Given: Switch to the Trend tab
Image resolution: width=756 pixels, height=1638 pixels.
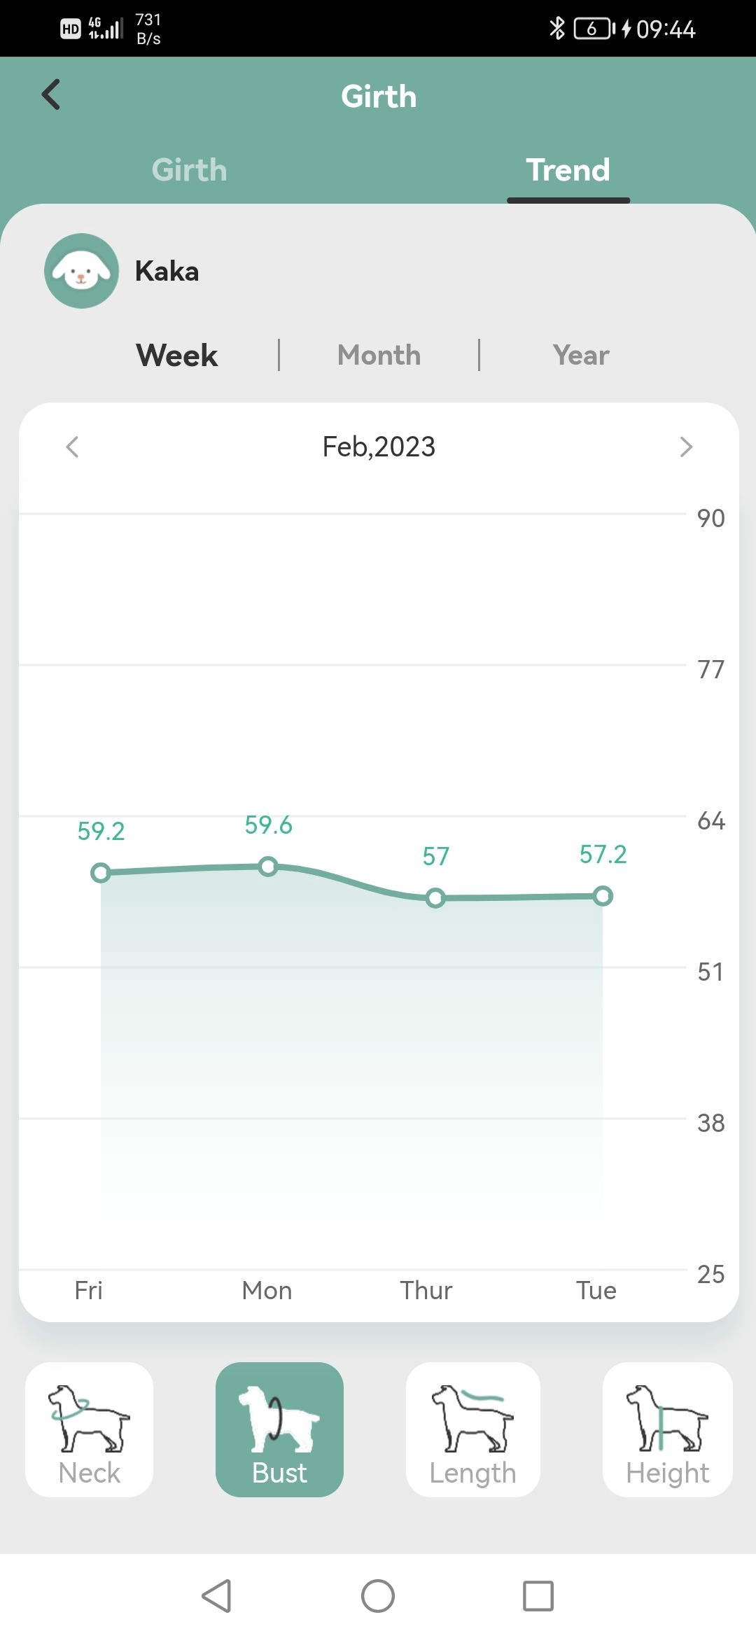Looking at the screenshot, I should coord(568,170).
